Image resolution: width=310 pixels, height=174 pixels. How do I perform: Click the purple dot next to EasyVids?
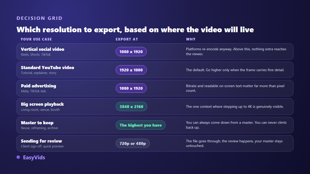18,157
